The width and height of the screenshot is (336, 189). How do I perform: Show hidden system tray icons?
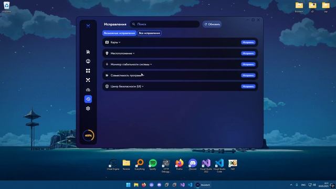click(x=291, y=185)
